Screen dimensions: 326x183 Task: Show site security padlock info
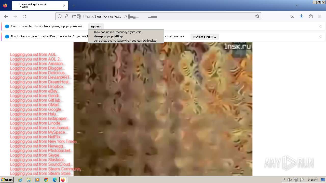pyautogui.click(x=67, y=16)
